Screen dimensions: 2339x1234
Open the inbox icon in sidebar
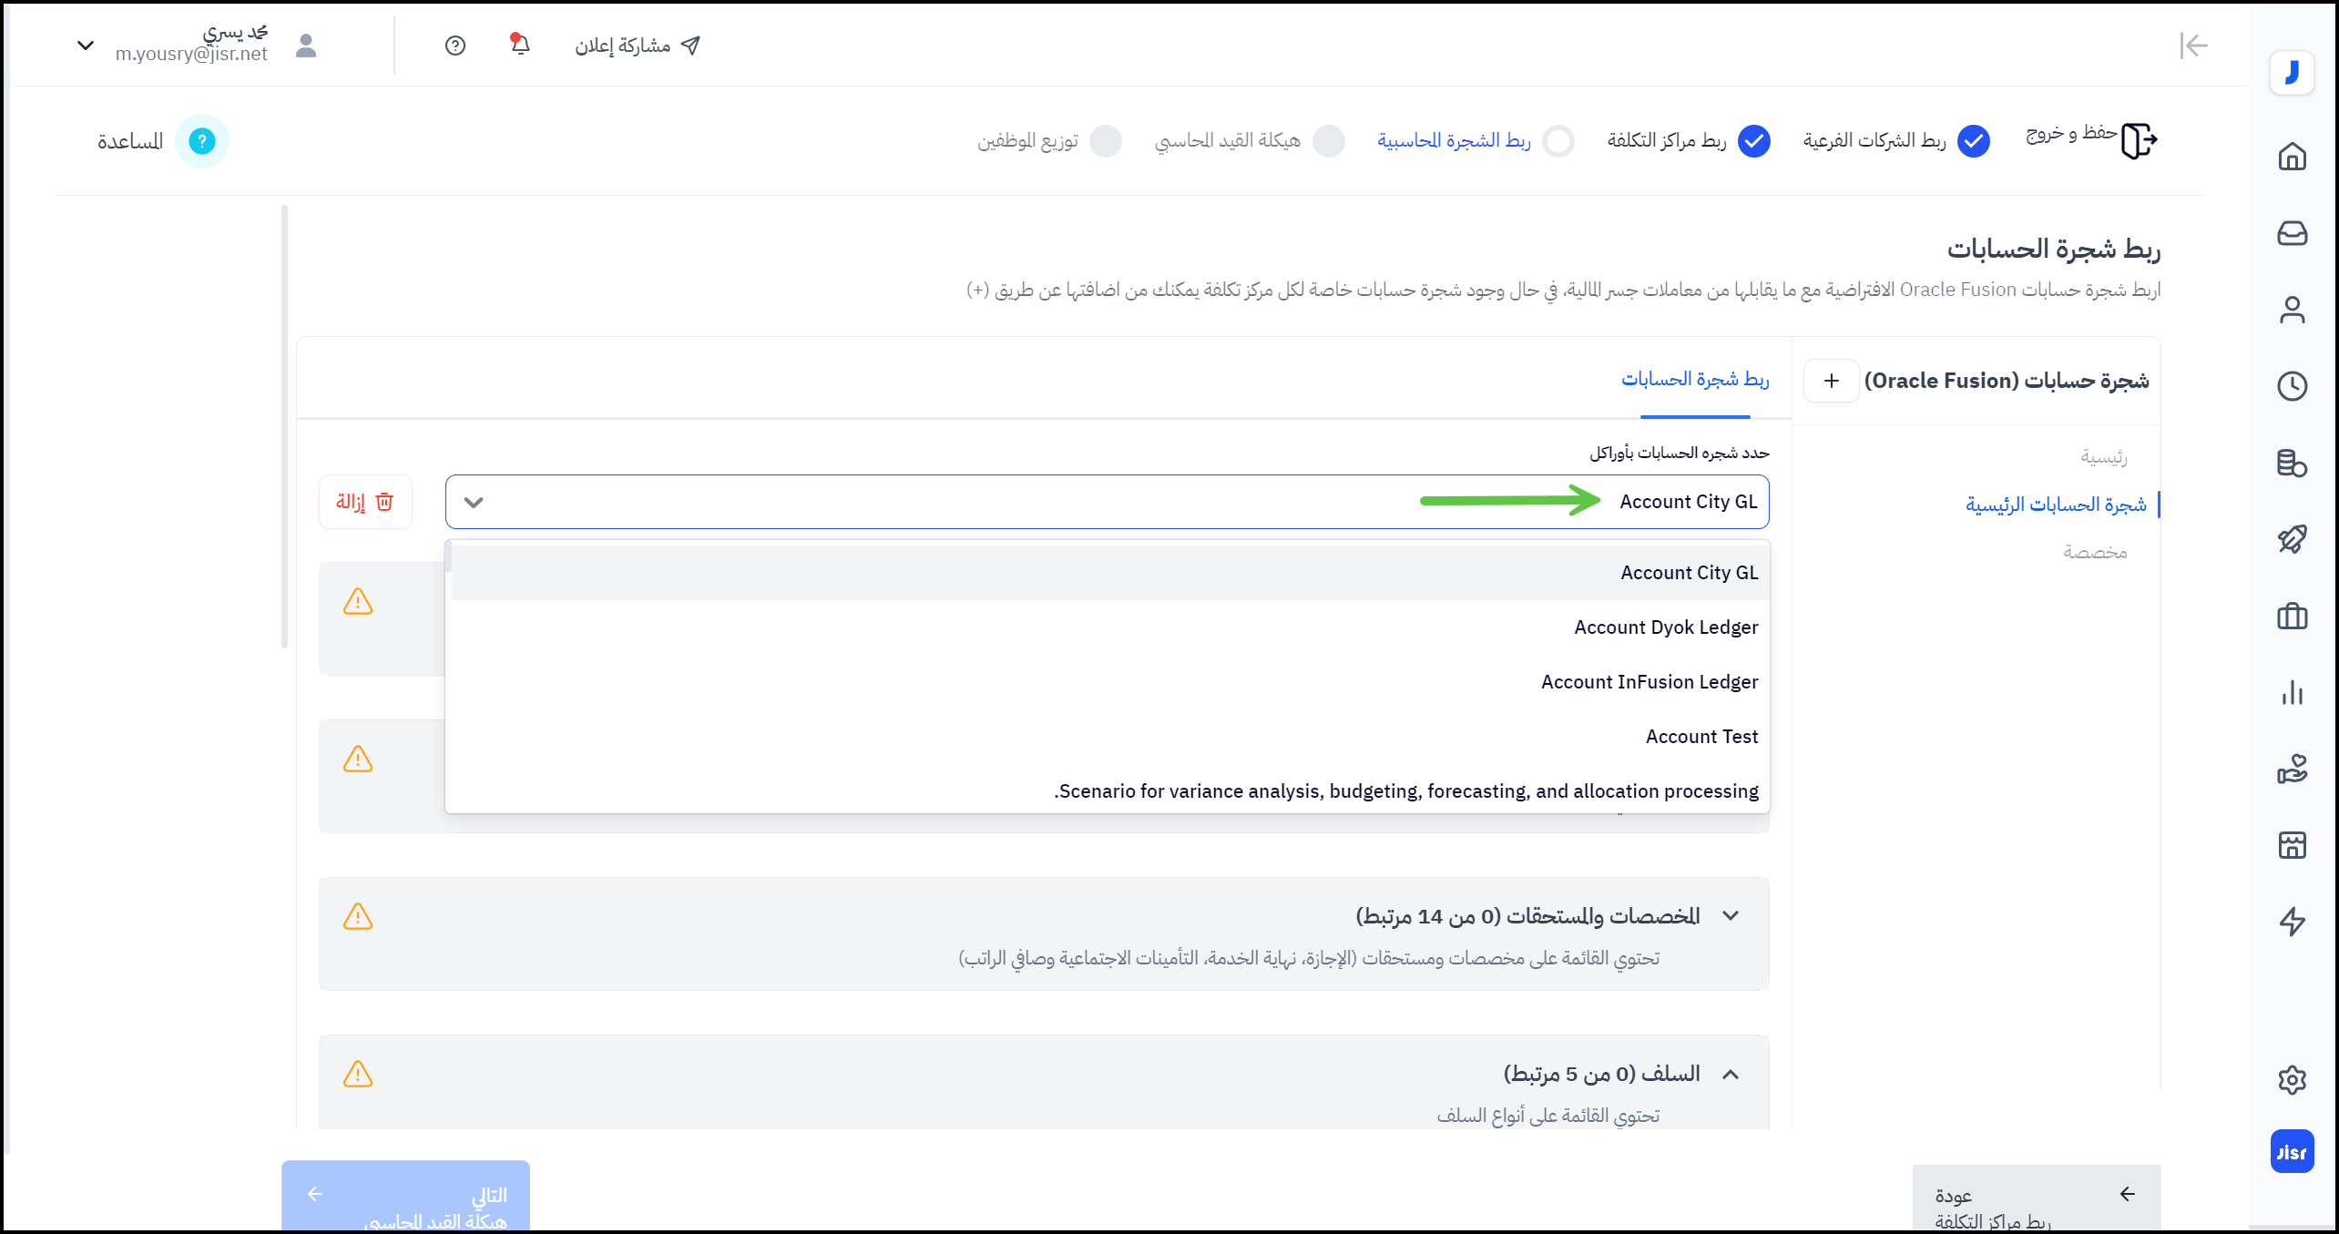pos(2292,234)
